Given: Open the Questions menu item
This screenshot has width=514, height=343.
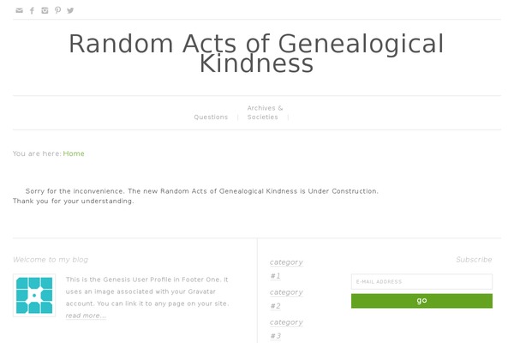Looking at the screenshot, I should click(211, 117).
